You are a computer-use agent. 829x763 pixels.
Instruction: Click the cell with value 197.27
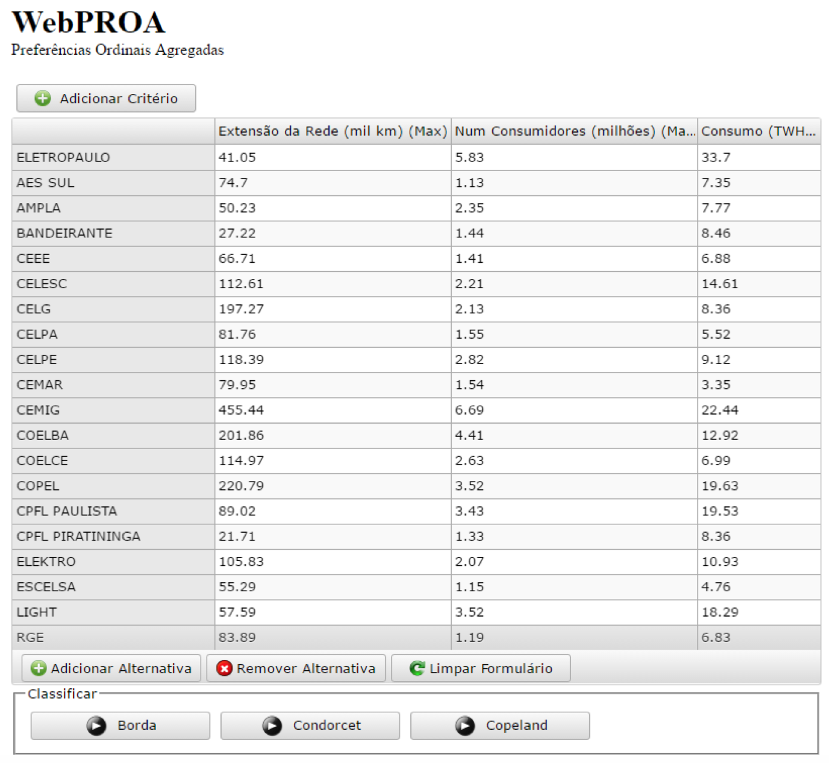pyautogui.click(x=333, y=309)
